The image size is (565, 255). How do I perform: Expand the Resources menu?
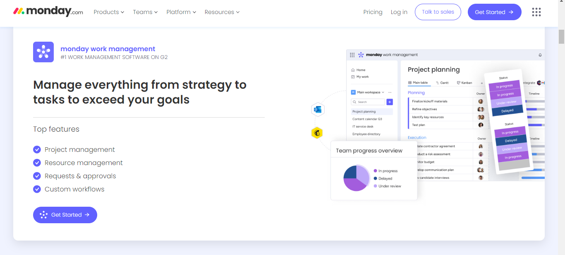tap(222, 12)
